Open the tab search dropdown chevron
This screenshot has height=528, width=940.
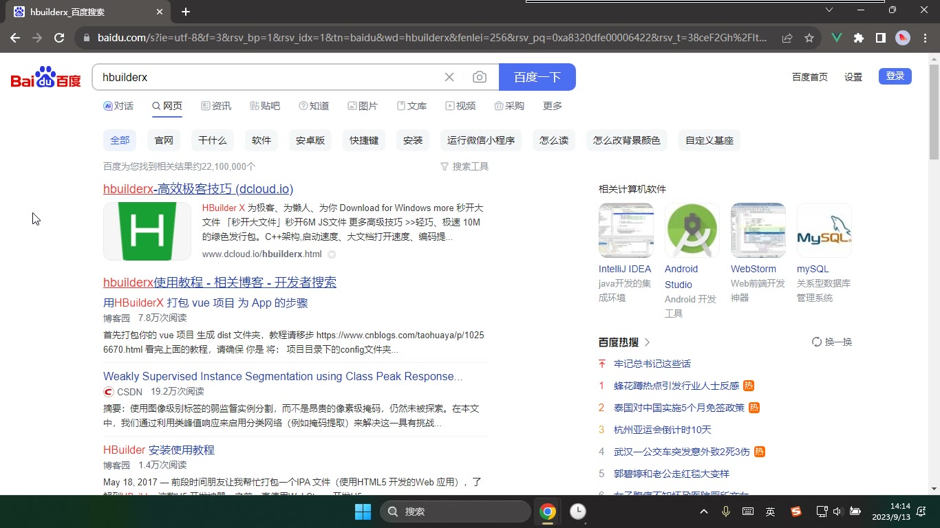point(829,10)
